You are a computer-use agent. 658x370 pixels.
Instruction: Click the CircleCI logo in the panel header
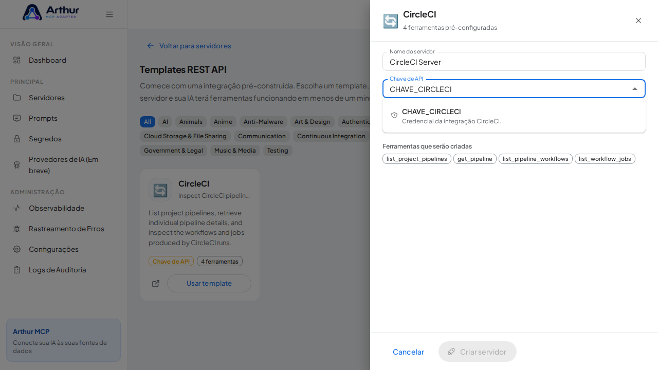click(x=391, y=21)
